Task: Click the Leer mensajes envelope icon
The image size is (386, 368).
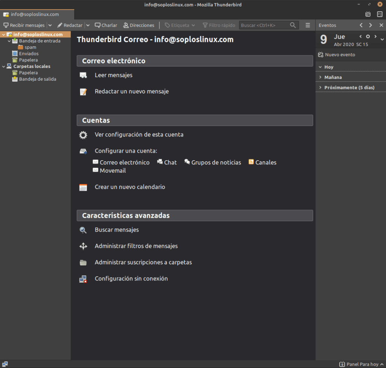Action: point(83,75)
